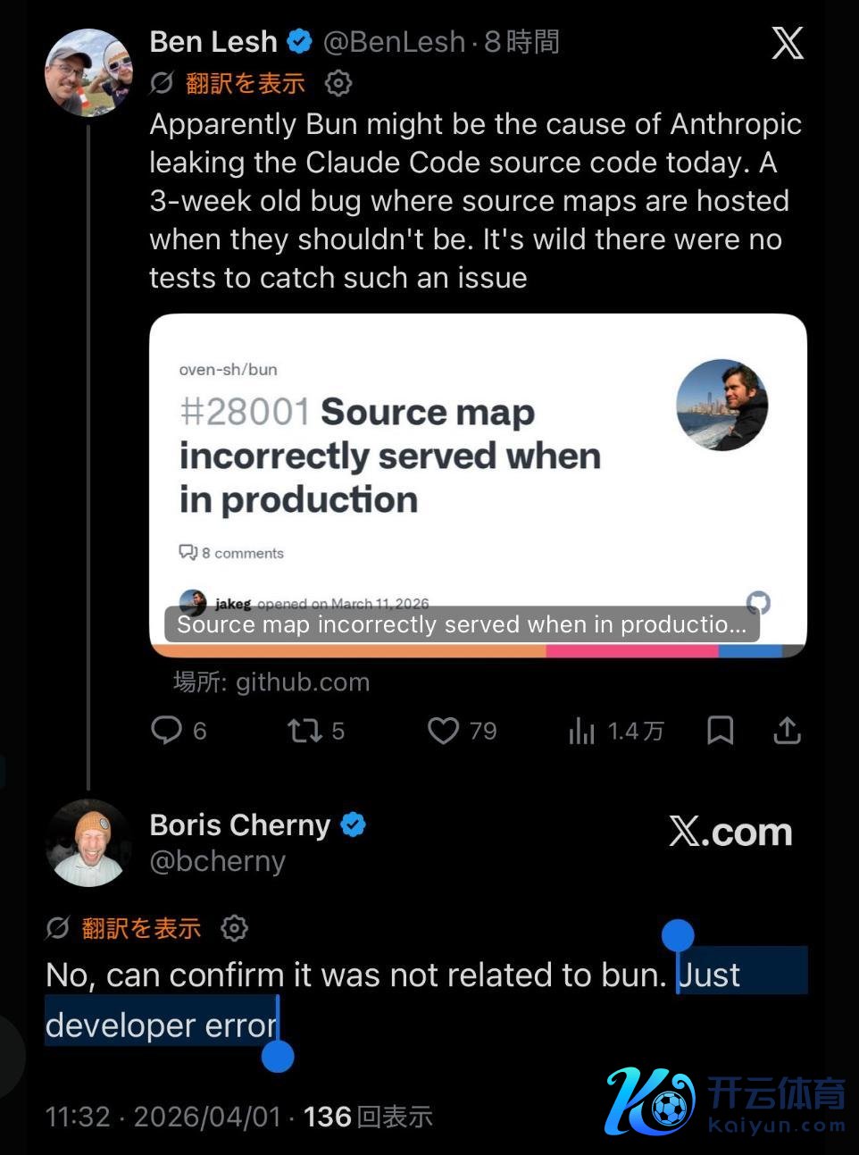Viewport: 859px width, 1155px height.
Task: Click the X logo at top right
Action: [x=788, y=42]
